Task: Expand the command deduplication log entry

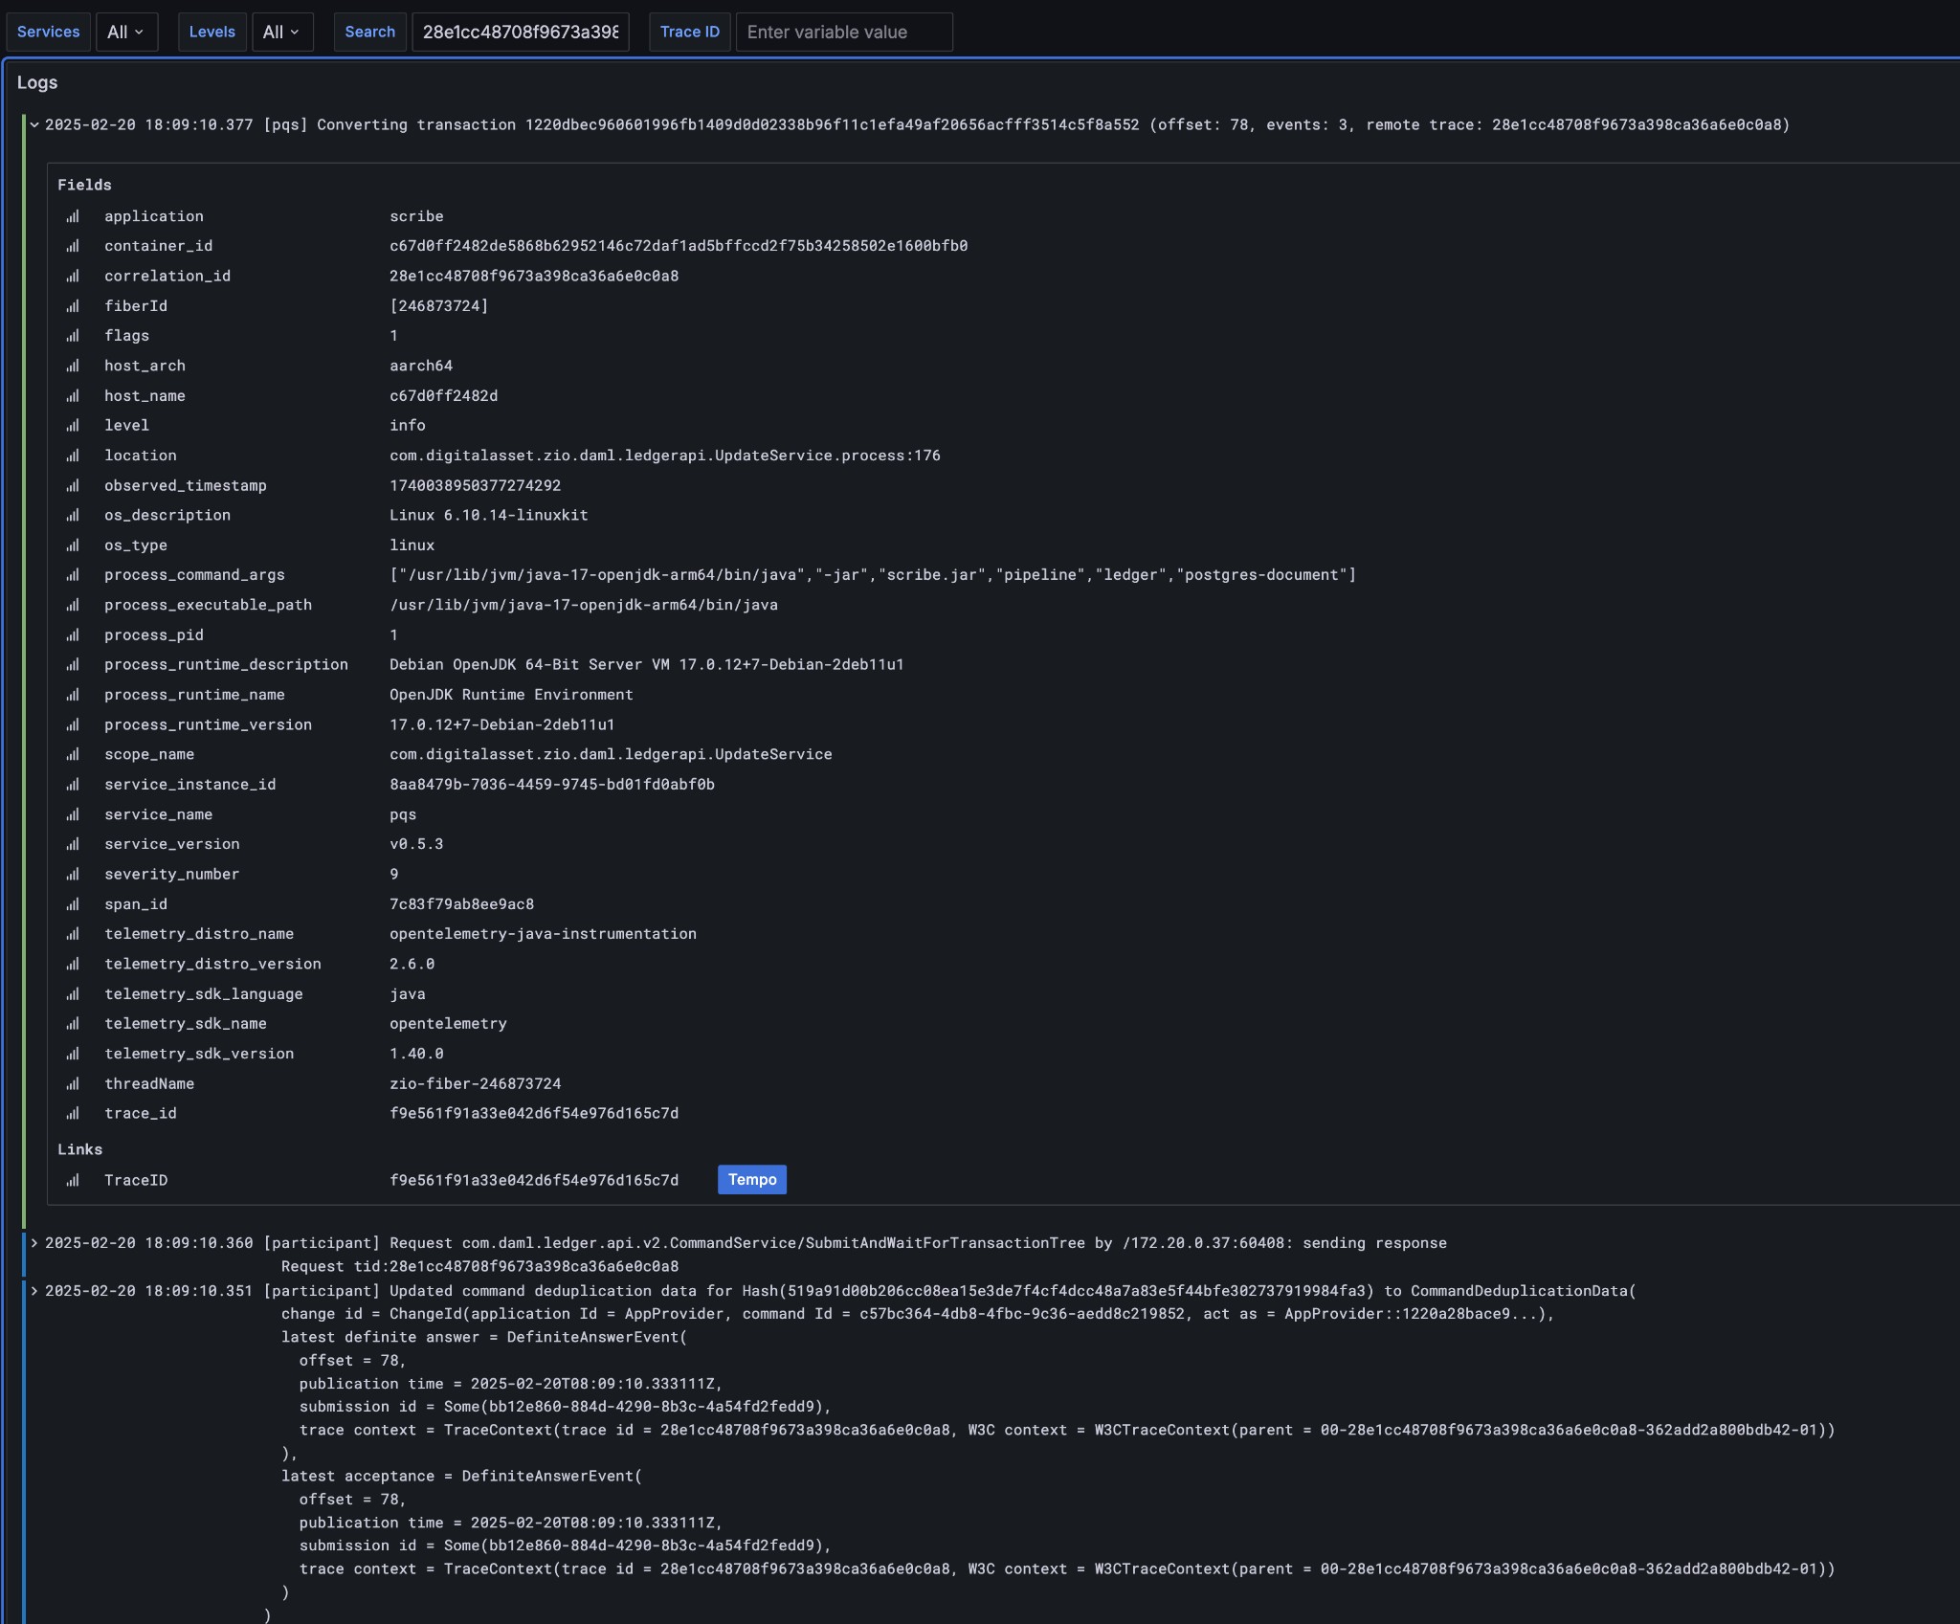Action: coord(34,1291)
